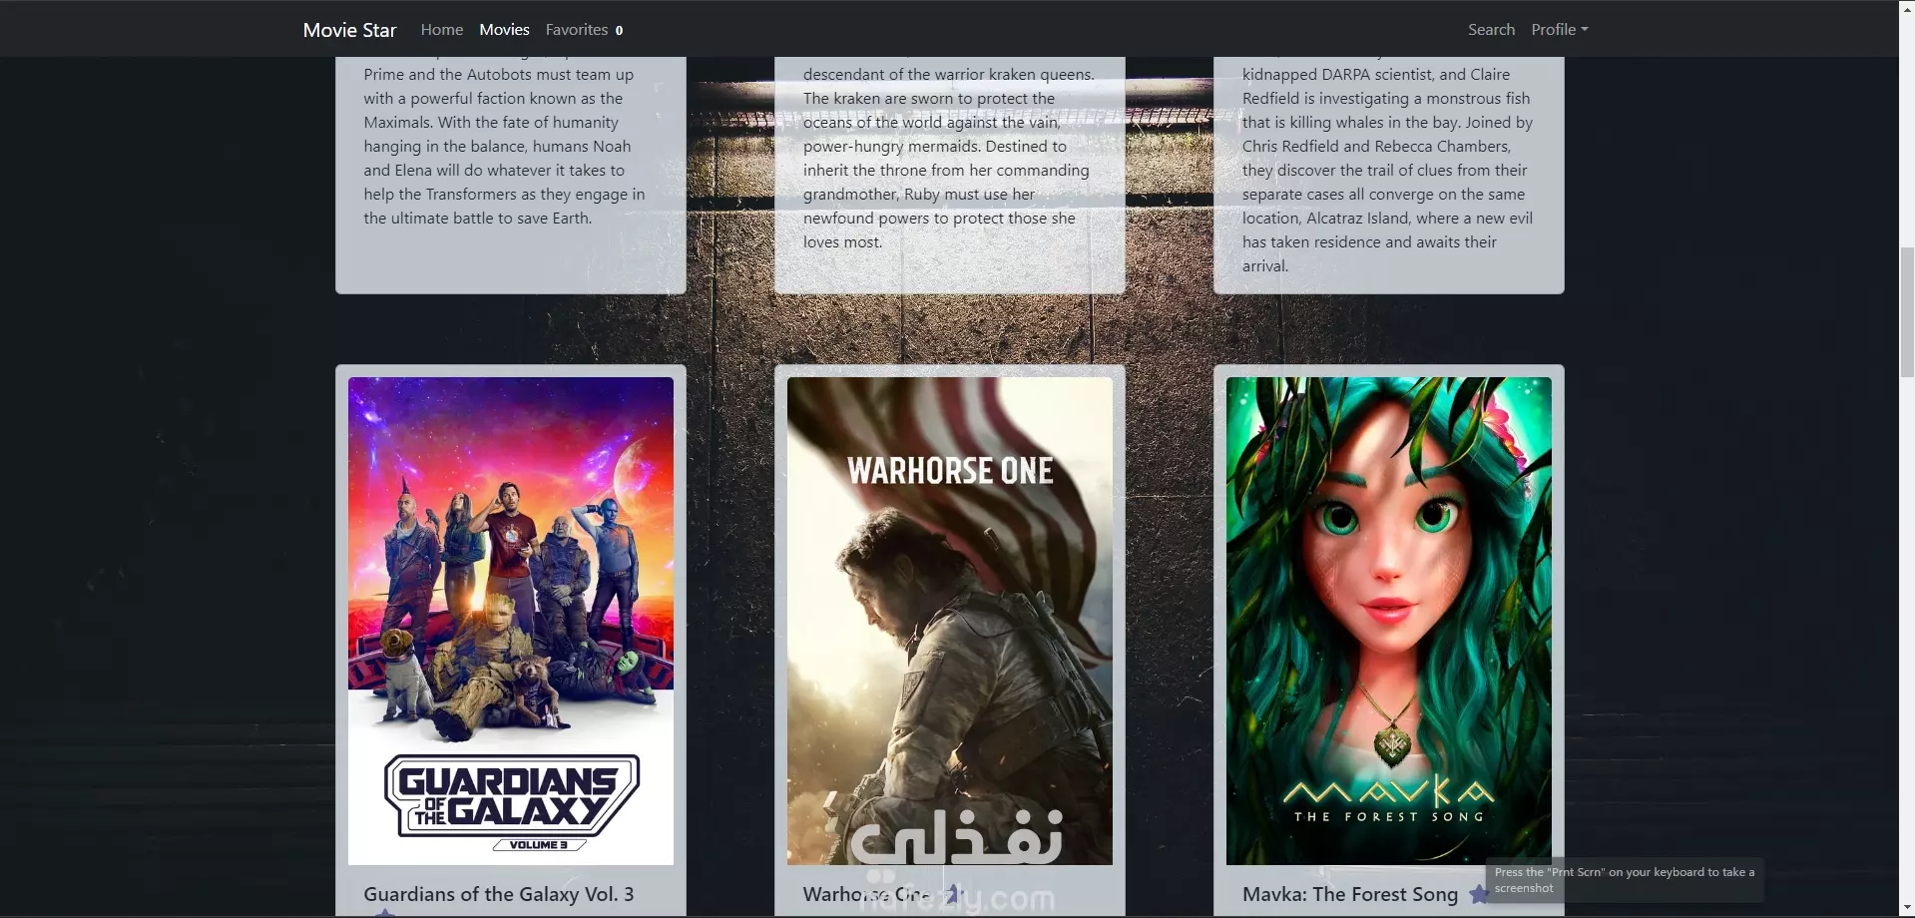Viewport: 1915px width, 918px height.
Task: Open the Warhorse One movie poster
Action: click(x=950, y=621)
